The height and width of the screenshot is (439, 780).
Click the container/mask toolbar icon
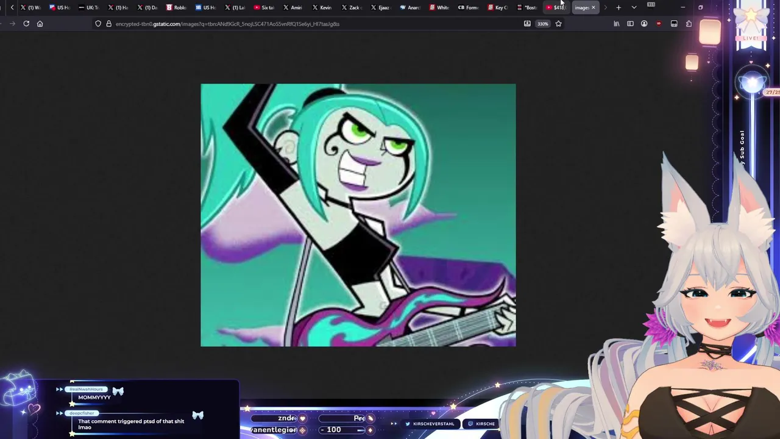pos(674,24)
